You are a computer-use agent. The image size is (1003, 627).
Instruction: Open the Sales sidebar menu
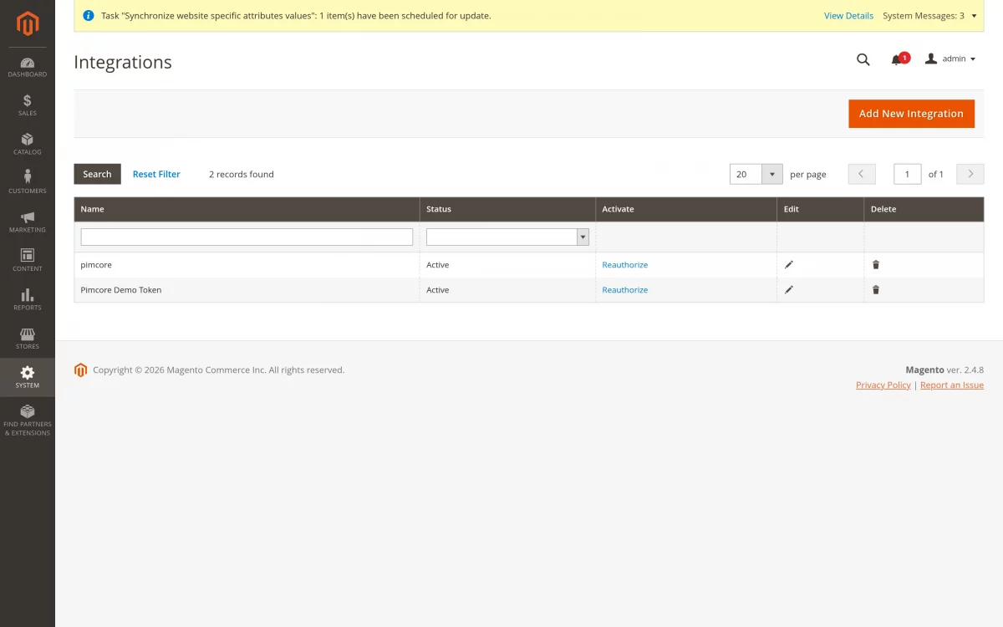coord(28,106)
